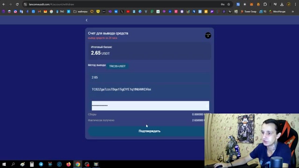Open the Tower Swap bookmark
The image size is (299, 168).
click(249, 12)
